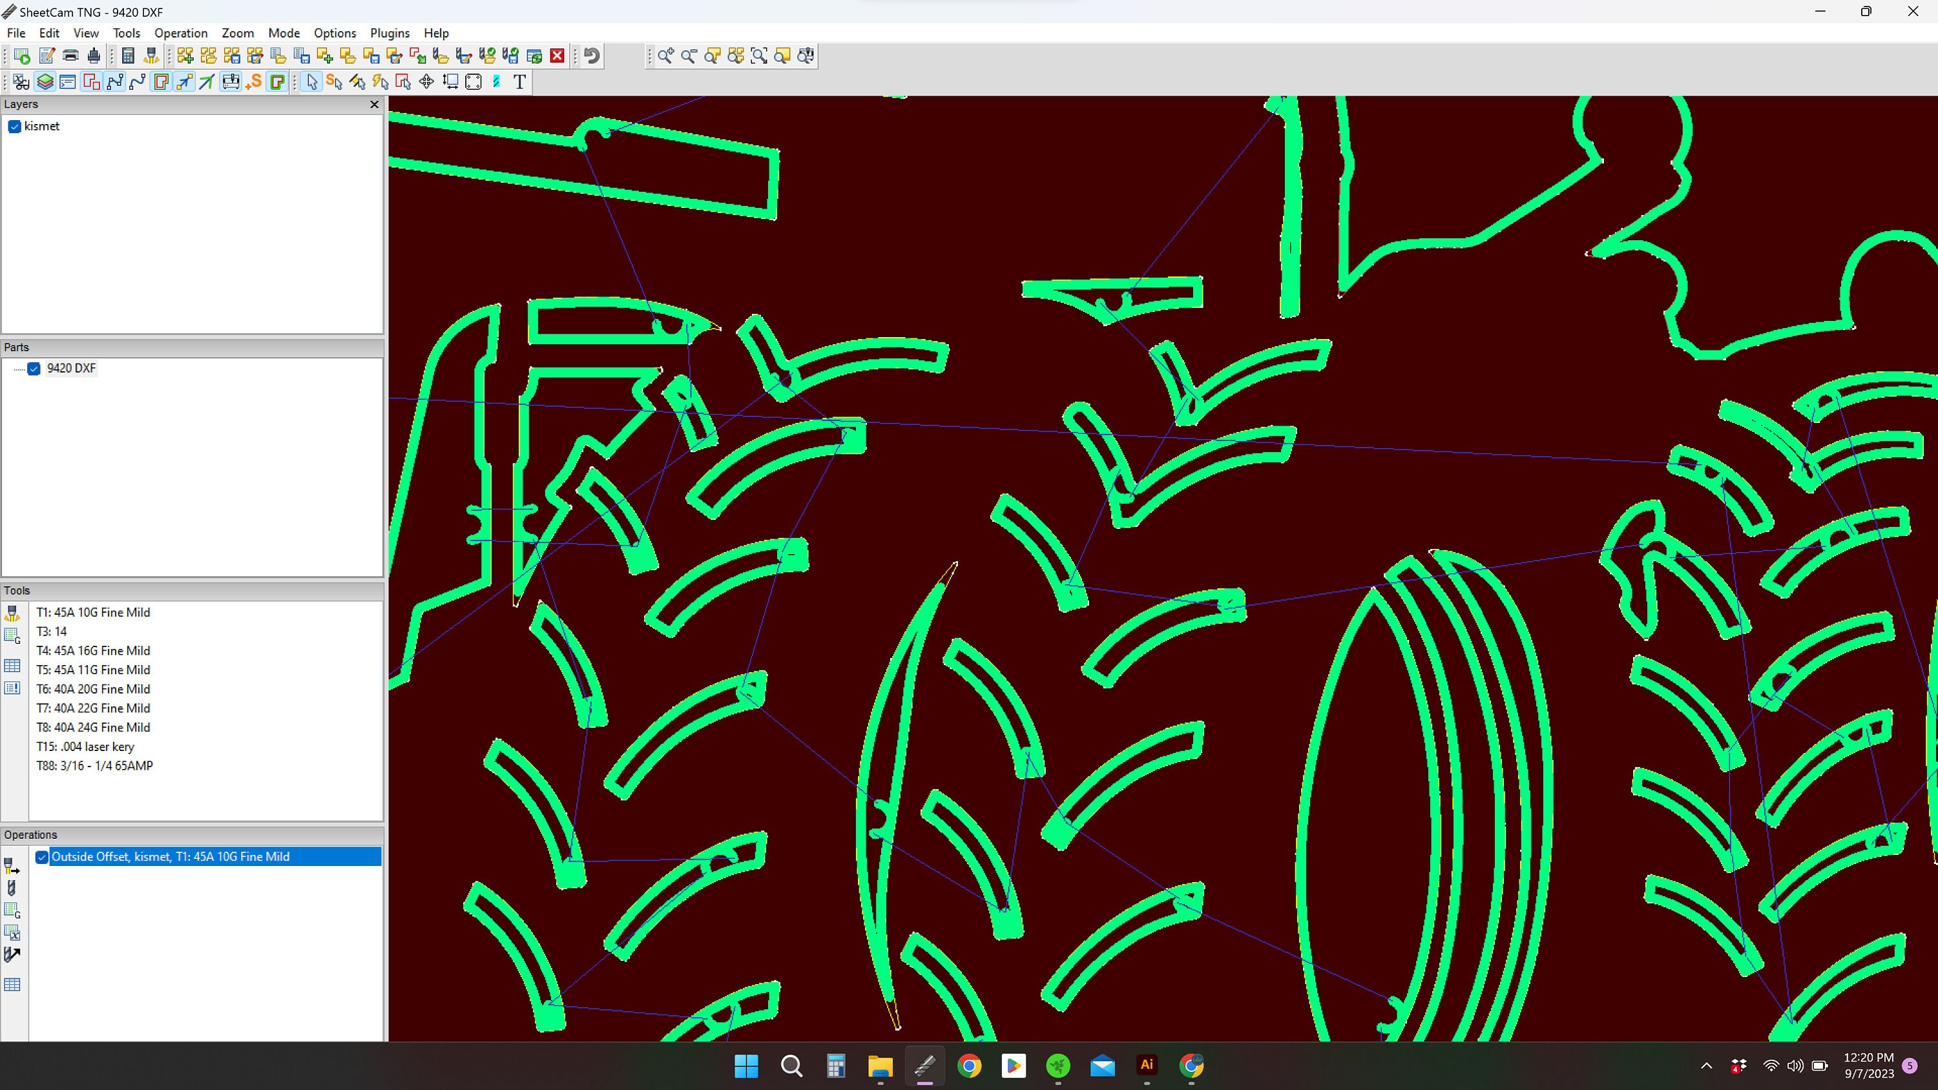Select T88: 3/16 - 1/4 65AMP tool
This screenshot has height=1090, width=1938.
[94, 765]
